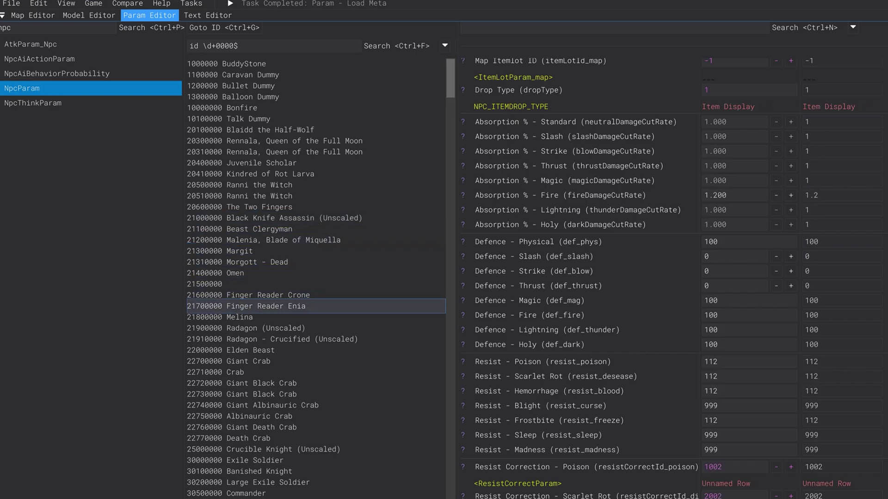This screenshot has height=499, width=888.
Task: Click the play arrow next to Task Completed
Action: click(230, 4)
